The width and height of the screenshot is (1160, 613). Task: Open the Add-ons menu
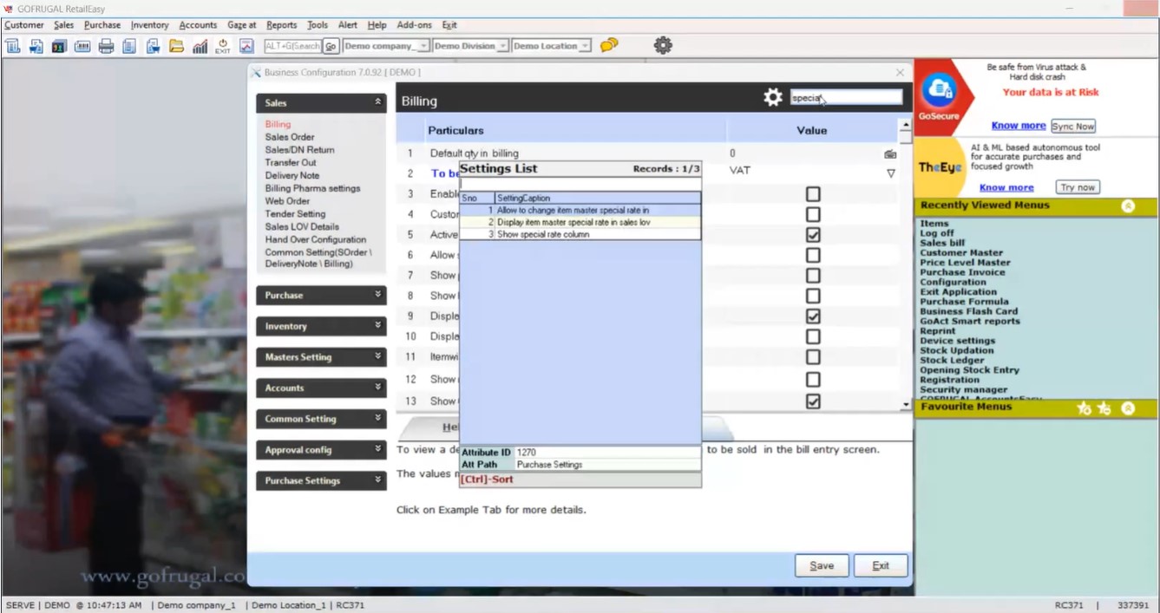click(x=414, y=25)
